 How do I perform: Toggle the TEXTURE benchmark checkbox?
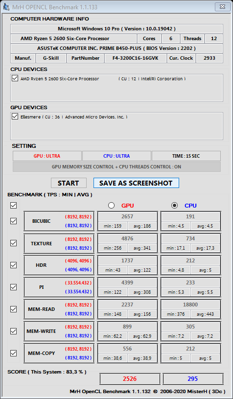[14, 243]
